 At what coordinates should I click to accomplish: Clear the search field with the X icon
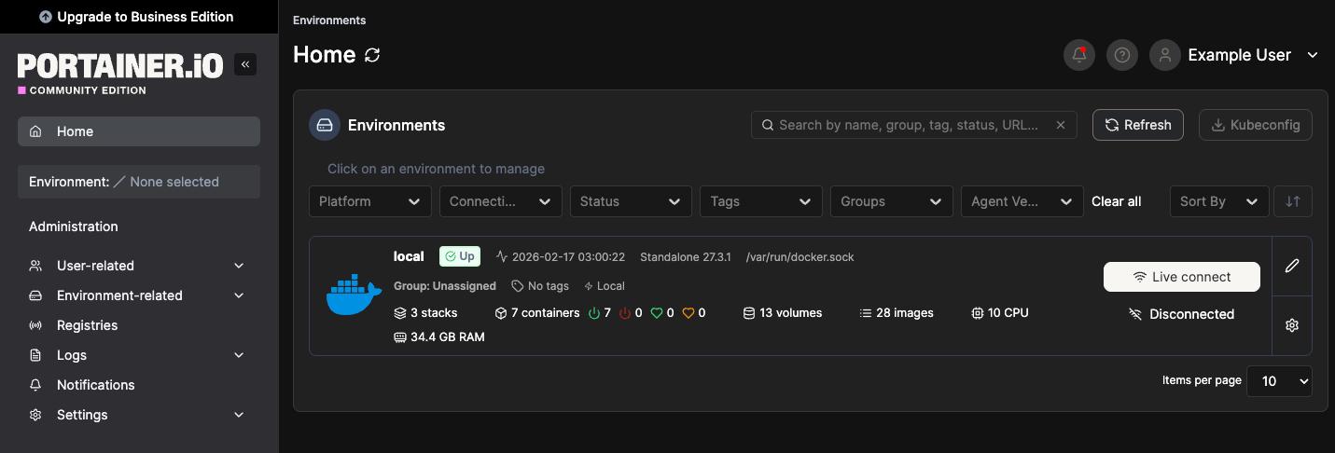click(1061, 125)
